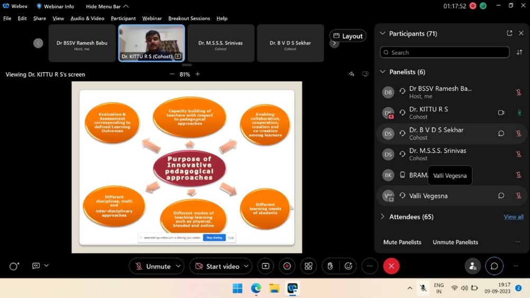Click the View all attendees link
Image resolution: width=530 pixels, height=298 pixels.
513,217
